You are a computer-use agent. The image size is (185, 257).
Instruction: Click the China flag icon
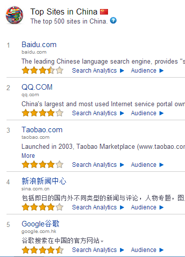pyautogui.click(x=104, y=12)
